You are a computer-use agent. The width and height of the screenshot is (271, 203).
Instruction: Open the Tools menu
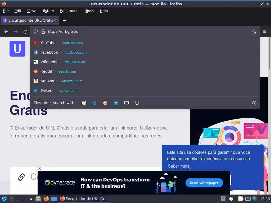(89, 11)
